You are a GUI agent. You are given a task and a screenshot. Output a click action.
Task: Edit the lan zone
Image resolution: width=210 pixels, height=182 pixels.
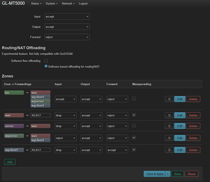tap(180, 99)
